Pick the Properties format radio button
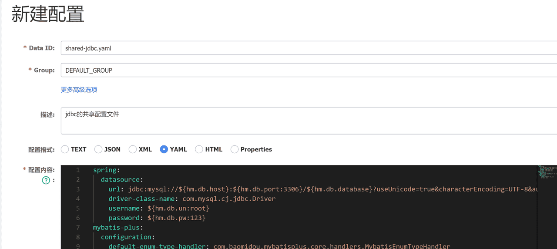Screen dimensions: 557x249 pyautogui.click(x=235, y=149)
